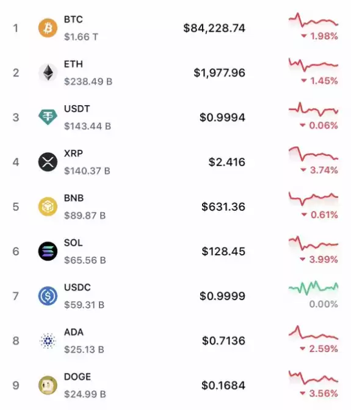Click the BTC price $84,228.74
The width and height of the screenshot is (351, 410).
pyautogui.click(x=214, y=28)
